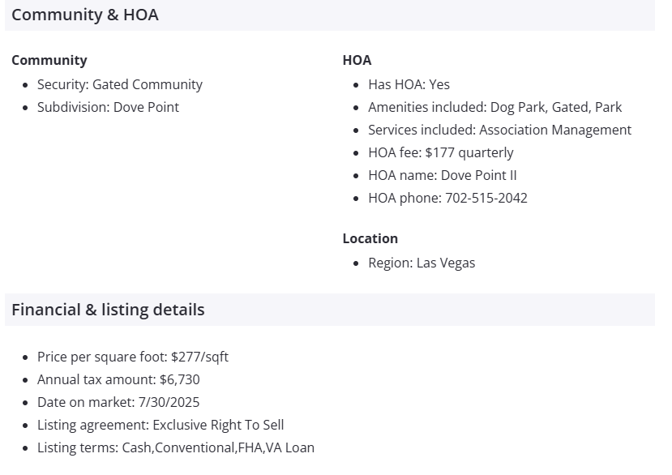
Task: Click 'Cash' in the Listing terms line
Action: [x=136, y=447]
